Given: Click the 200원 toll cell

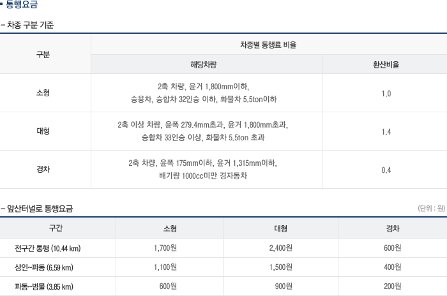Looking at the screenshot, I should click(x=392, y=286).
